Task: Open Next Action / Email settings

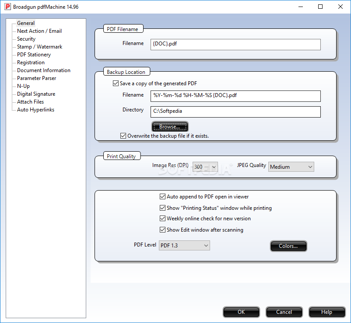Action: (39, 31)
